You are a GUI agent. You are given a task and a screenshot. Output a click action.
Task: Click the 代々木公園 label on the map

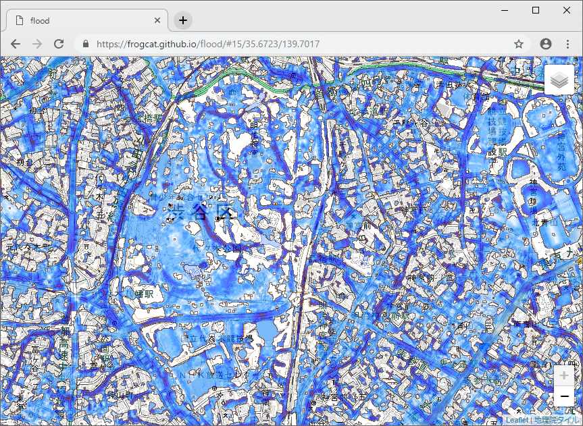click(x=217, y=248)
